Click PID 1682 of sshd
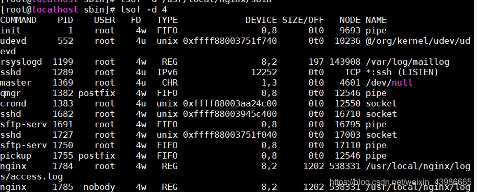477x192 pixels. (63, 114)
